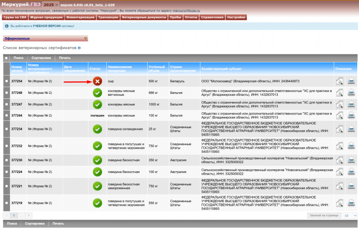This screenshot has height=230, width=359.
Task: Open the view icon for record 377234
Action: [340, 129]
